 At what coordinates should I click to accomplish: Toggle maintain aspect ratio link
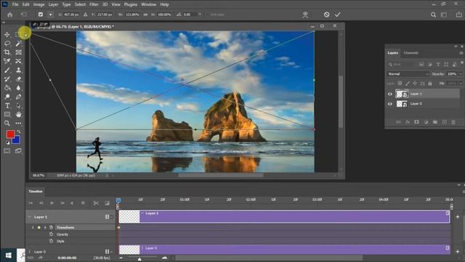[x=145, y=15]
